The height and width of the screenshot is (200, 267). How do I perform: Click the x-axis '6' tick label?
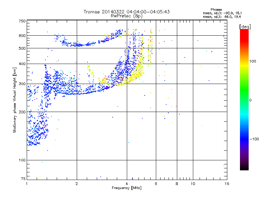[x=156, y=184]
